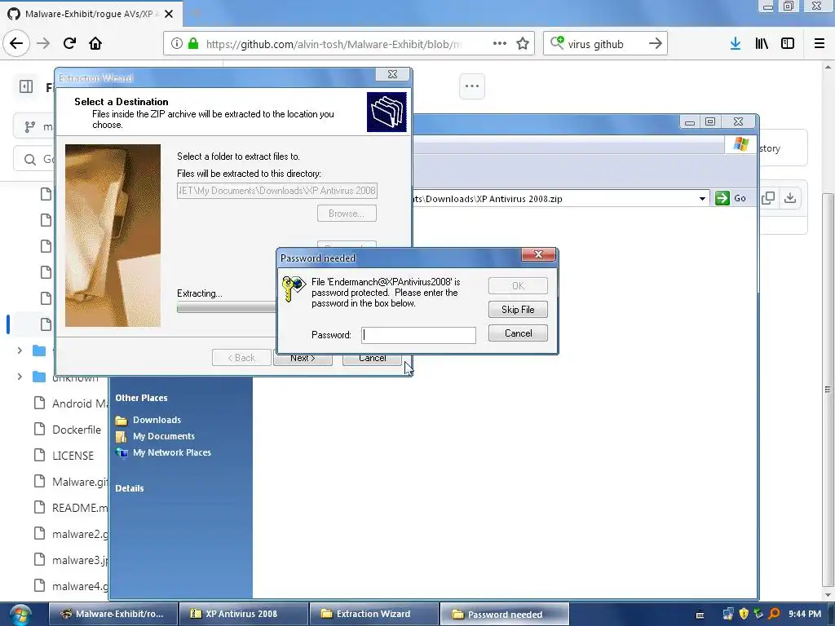
Task: Open the GitHub three-dot more options button
Action: click(472, 86)
